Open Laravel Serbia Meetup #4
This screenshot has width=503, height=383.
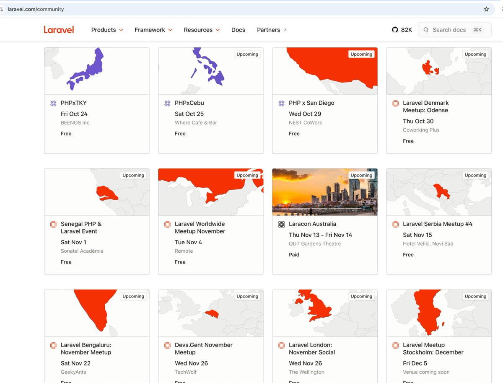[438, 224]
